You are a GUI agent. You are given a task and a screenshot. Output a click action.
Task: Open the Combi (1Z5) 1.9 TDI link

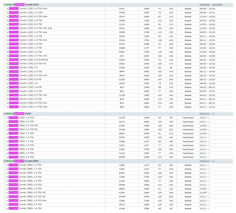click(26, 91)
